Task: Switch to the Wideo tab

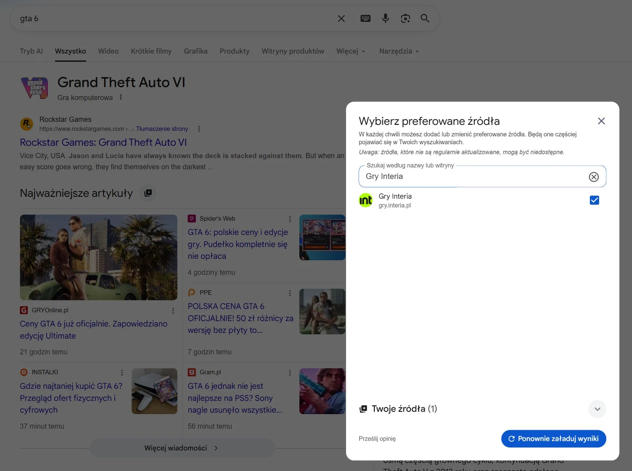Action: pos(108,51)
